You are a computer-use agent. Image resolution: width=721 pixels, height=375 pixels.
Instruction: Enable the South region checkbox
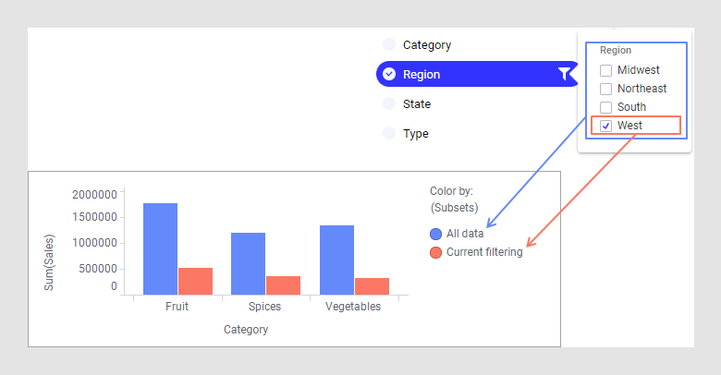[606, 107]
